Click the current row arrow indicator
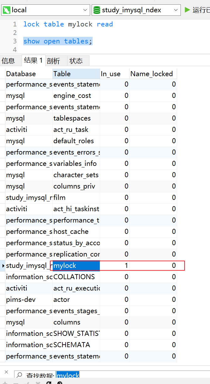The height and width of the screenshot is (384, 210). click(x=3, y=266)
